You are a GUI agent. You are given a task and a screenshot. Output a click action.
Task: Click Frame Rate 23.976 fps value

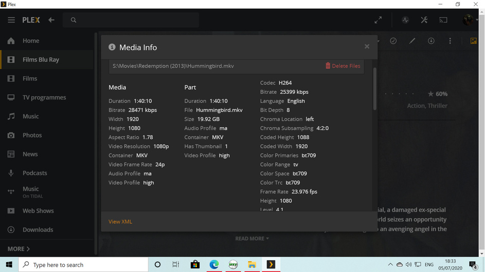(304, 191)
